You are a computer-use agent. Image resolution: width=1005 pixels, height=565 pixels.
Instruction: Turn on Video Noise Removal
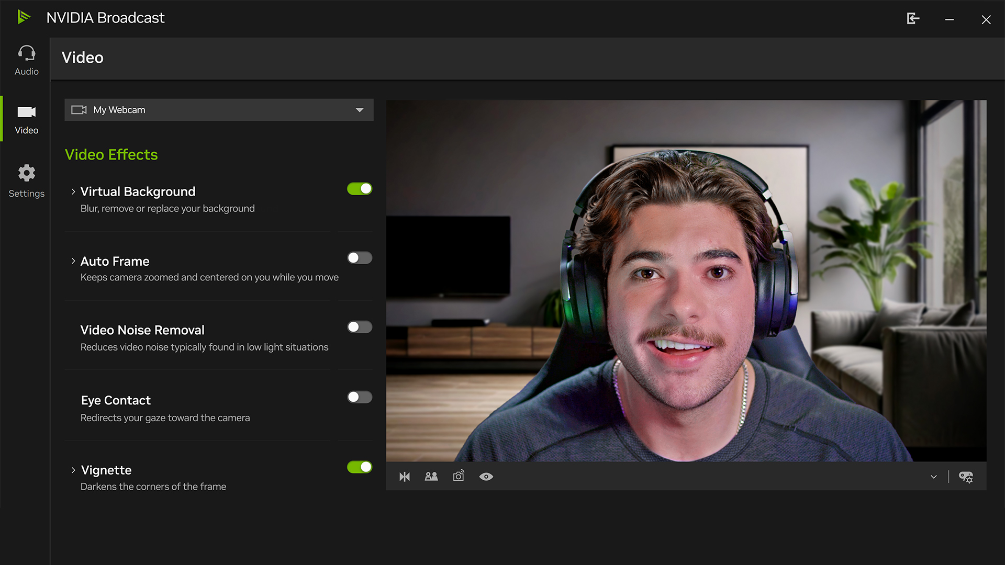[x=359, y=326]
